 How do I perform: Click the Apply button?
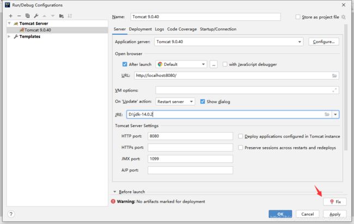tap(335, 214)
